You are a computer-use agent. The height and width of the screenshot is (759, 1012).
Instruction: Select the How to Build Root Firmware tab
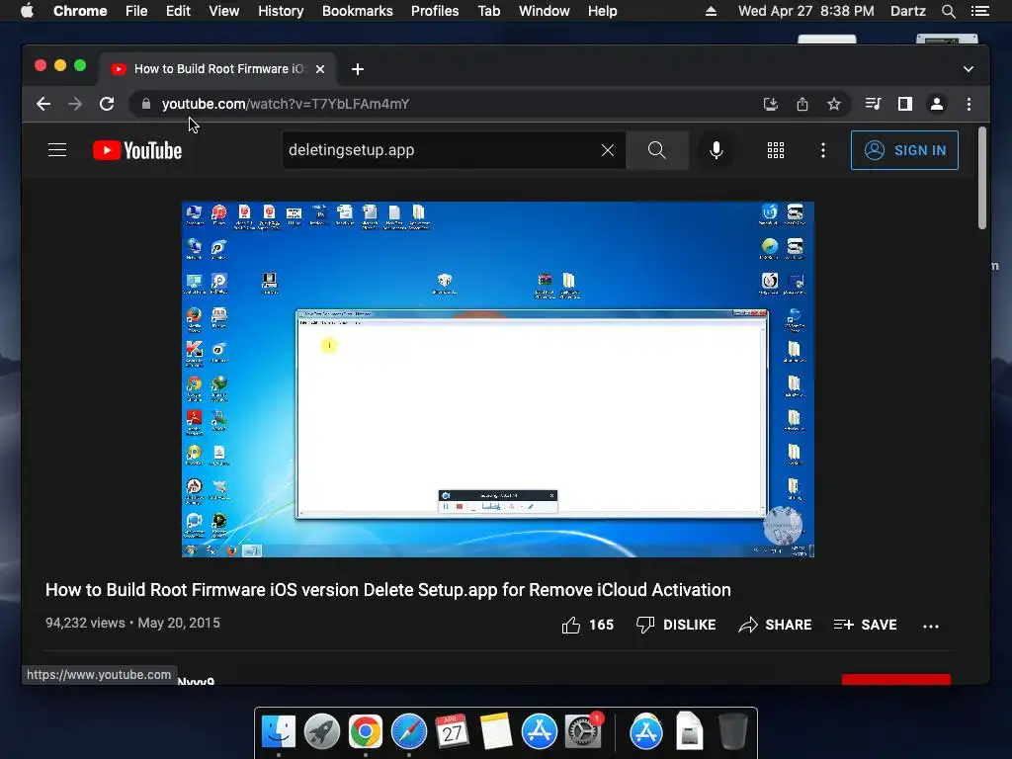point(216,69)
